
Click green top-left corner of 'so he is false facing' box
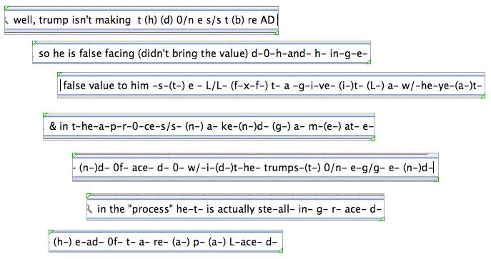(x=35, y=43)
